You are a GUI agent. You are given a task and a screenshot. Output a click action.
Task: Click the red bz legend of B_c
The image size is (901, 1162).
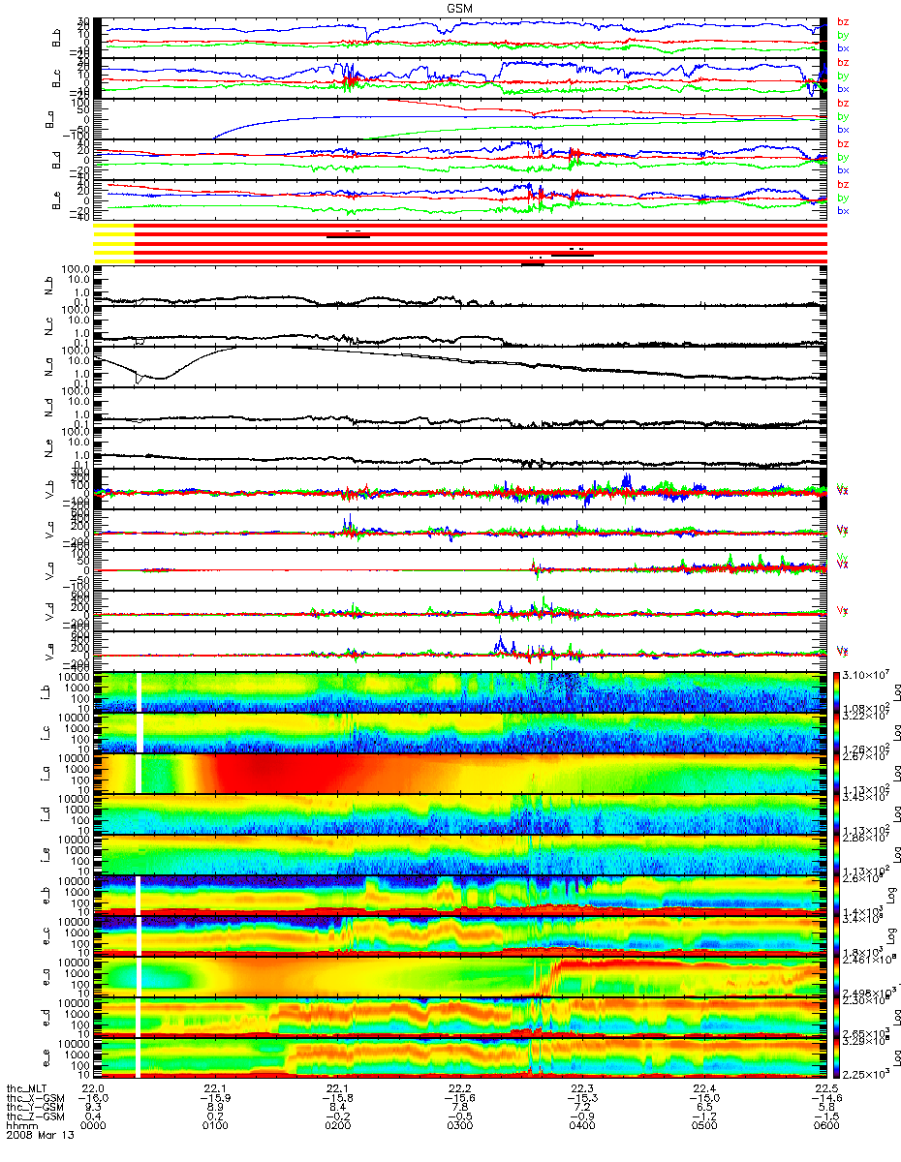point(843,62)
